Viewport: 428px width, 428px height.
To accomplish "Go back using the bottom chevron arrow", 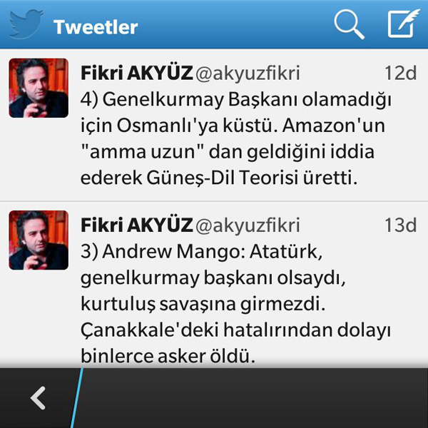I will pyautogui.click(x=38, y=398).
